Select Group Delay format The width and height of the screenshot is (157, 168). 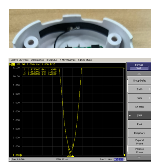coord(139,81)
